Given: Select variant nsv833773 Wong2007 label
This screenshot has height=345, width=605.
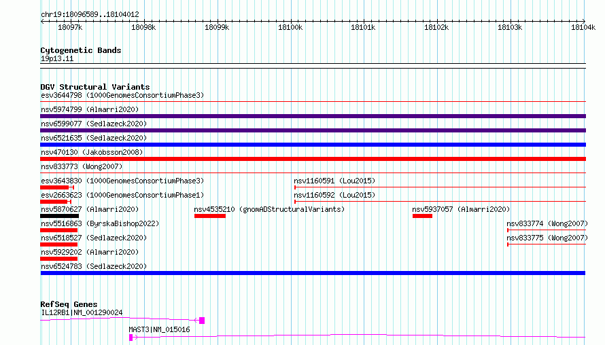Looking at the screenshot, I should tap(82, 166).
